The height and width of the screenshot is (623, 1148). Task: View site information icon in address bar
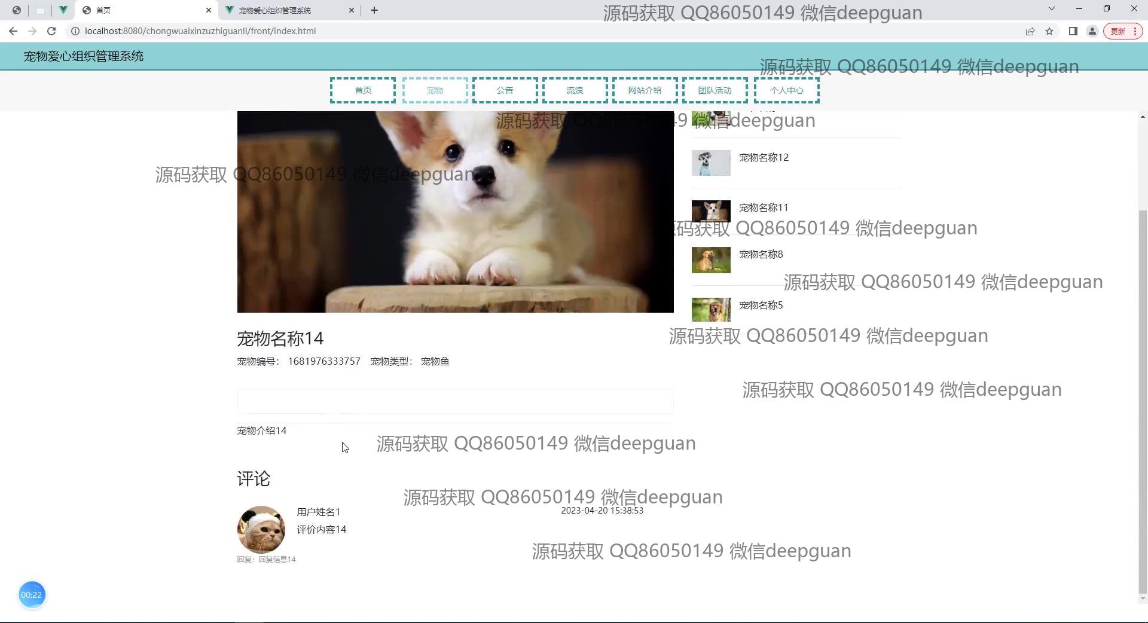pyautogui.click(x=75, y=31)
